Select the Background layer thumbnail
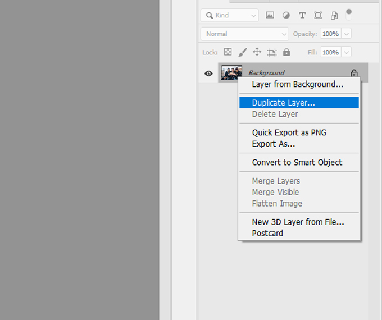This screenshot has width=382, height=320. coord(231,72)
